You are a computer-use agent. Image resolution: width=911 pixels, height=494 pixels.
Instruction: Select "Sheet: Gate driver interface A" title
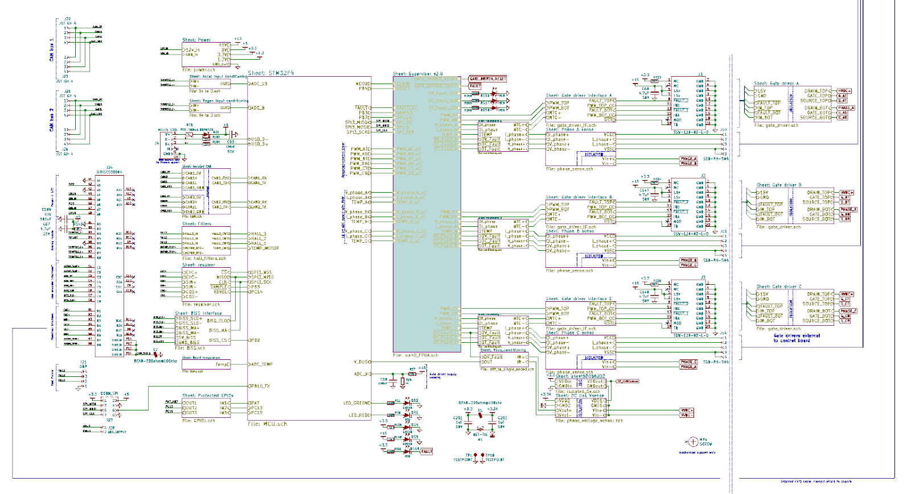pyautogui.click(x=579, y=96)
